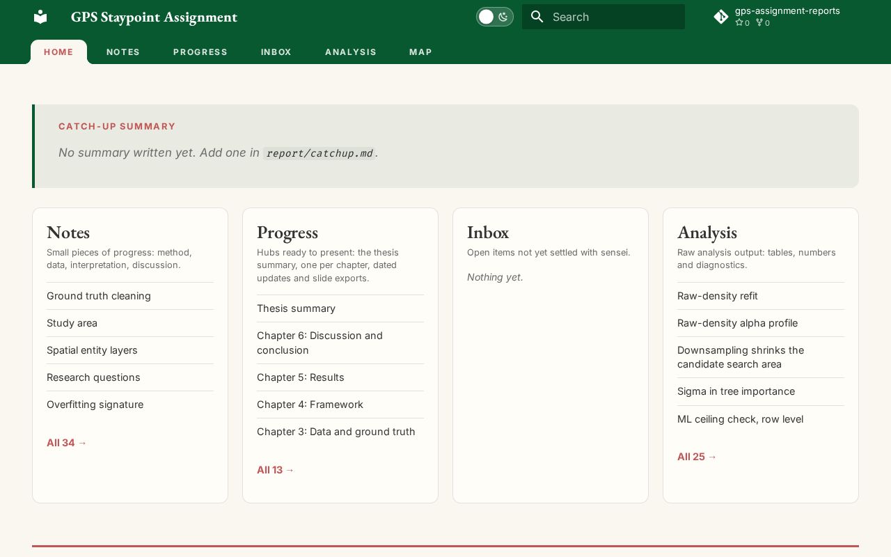This screenshot has height=557, width=891.
Task: Switch to the Progress tab
Action: click(200, 52)
